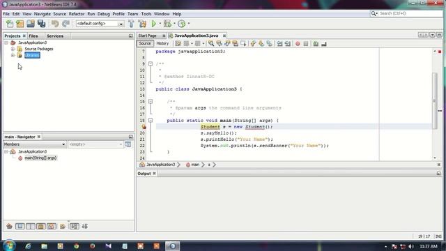Viewport: 446px width, 251px height.
Task: Open the Window menu
Action: [x=162, y=14]
